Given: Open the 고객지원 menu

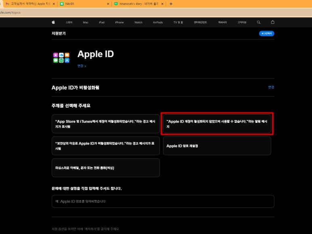Looking at the screenshot, I should pyautogui.click(x=242, y=23).
